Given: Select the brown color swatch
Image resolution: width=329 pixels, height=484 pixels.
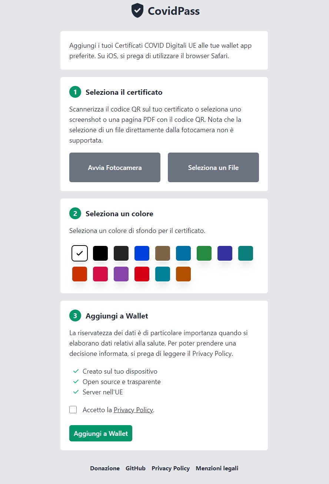Looking at the screenshot, I should coord(163,253).
